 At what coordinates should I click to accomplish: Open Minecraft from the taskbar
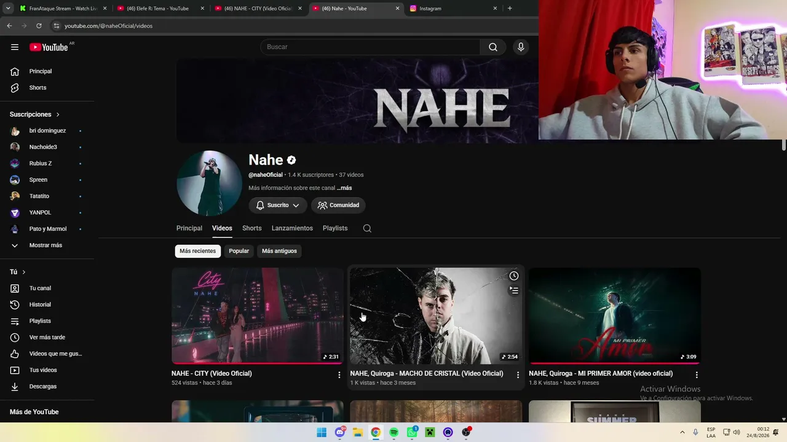point(430,432)
